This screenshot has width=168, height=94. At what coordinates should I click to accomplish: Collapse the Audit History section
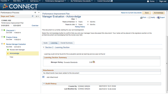coord(44,84)
